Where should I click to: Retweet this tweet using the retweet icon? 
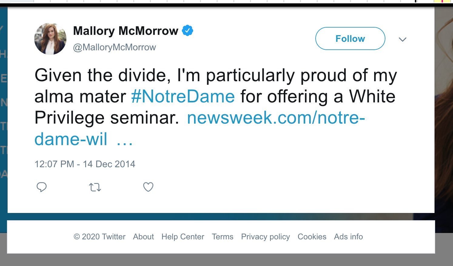[95, 188]
